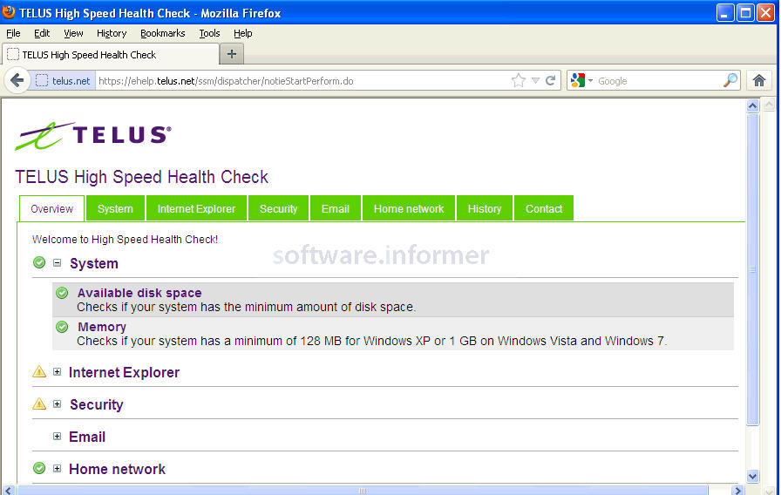The image size is (781, 495).
Task: Click the green check icon beside System
Action: [39, 262]
